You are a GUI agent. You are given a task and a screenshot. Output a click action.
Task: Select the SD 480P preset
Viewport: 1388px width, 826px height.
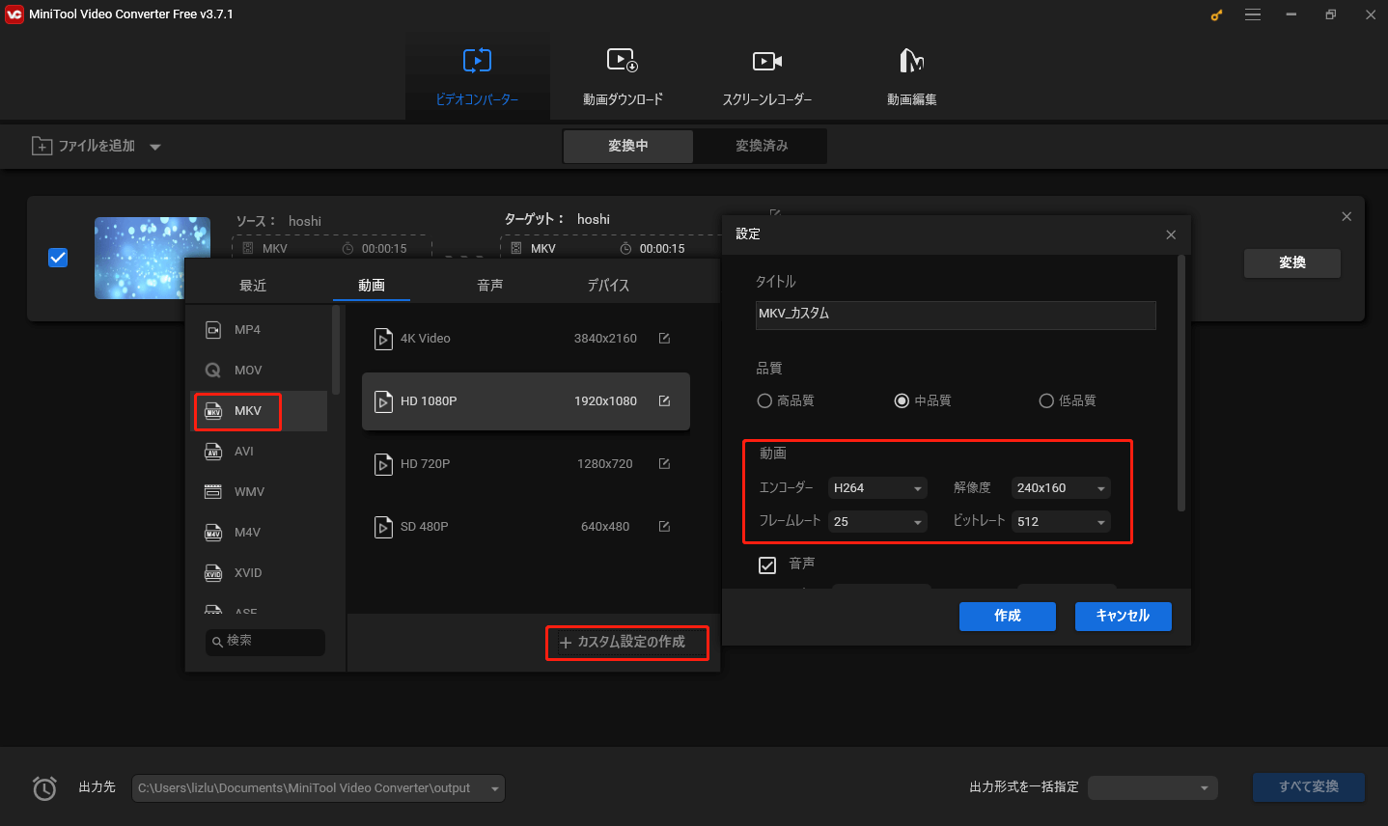coord(526,527)
